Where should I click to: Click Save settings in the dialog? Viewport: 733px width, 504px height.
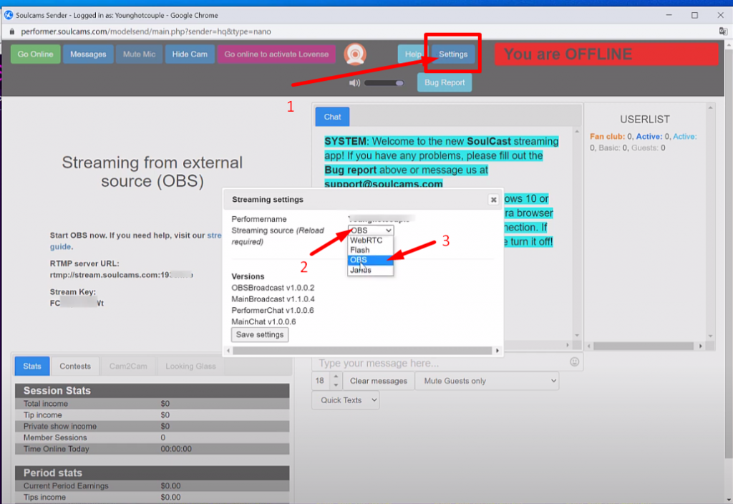tap(260, 335)
